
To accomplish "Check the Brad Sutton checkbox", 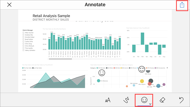I will coord(23,39).
